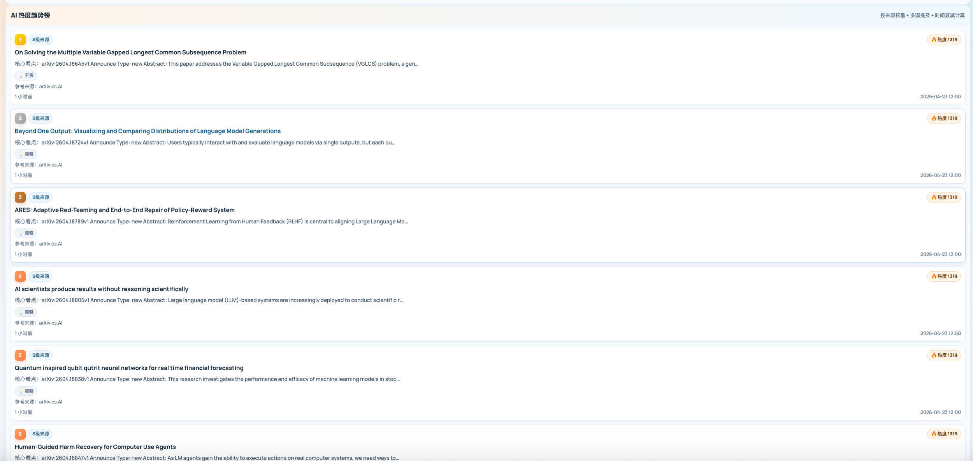Open 'Beyond One Output' paper title link
The width and height of the screenshot is (973, 461).
pyautogui.click(x=148, y=131)
